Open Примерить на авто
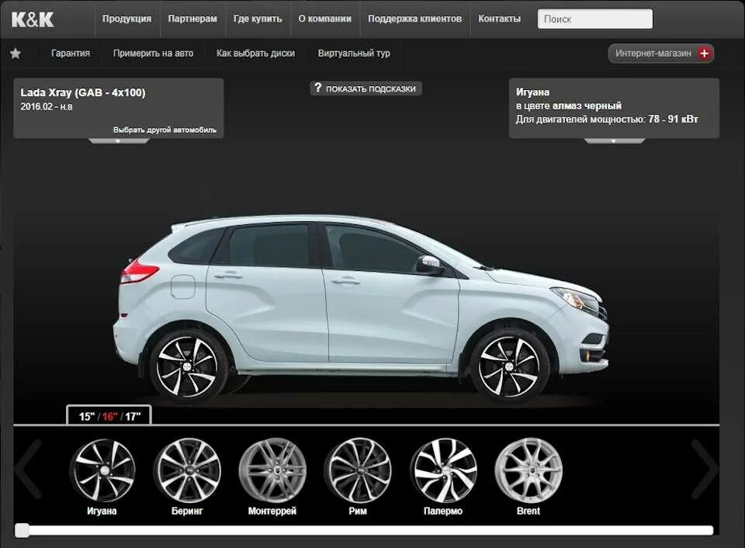Image resolution: width=745 pixels, height=548 pixels. [x=153, y=54]
